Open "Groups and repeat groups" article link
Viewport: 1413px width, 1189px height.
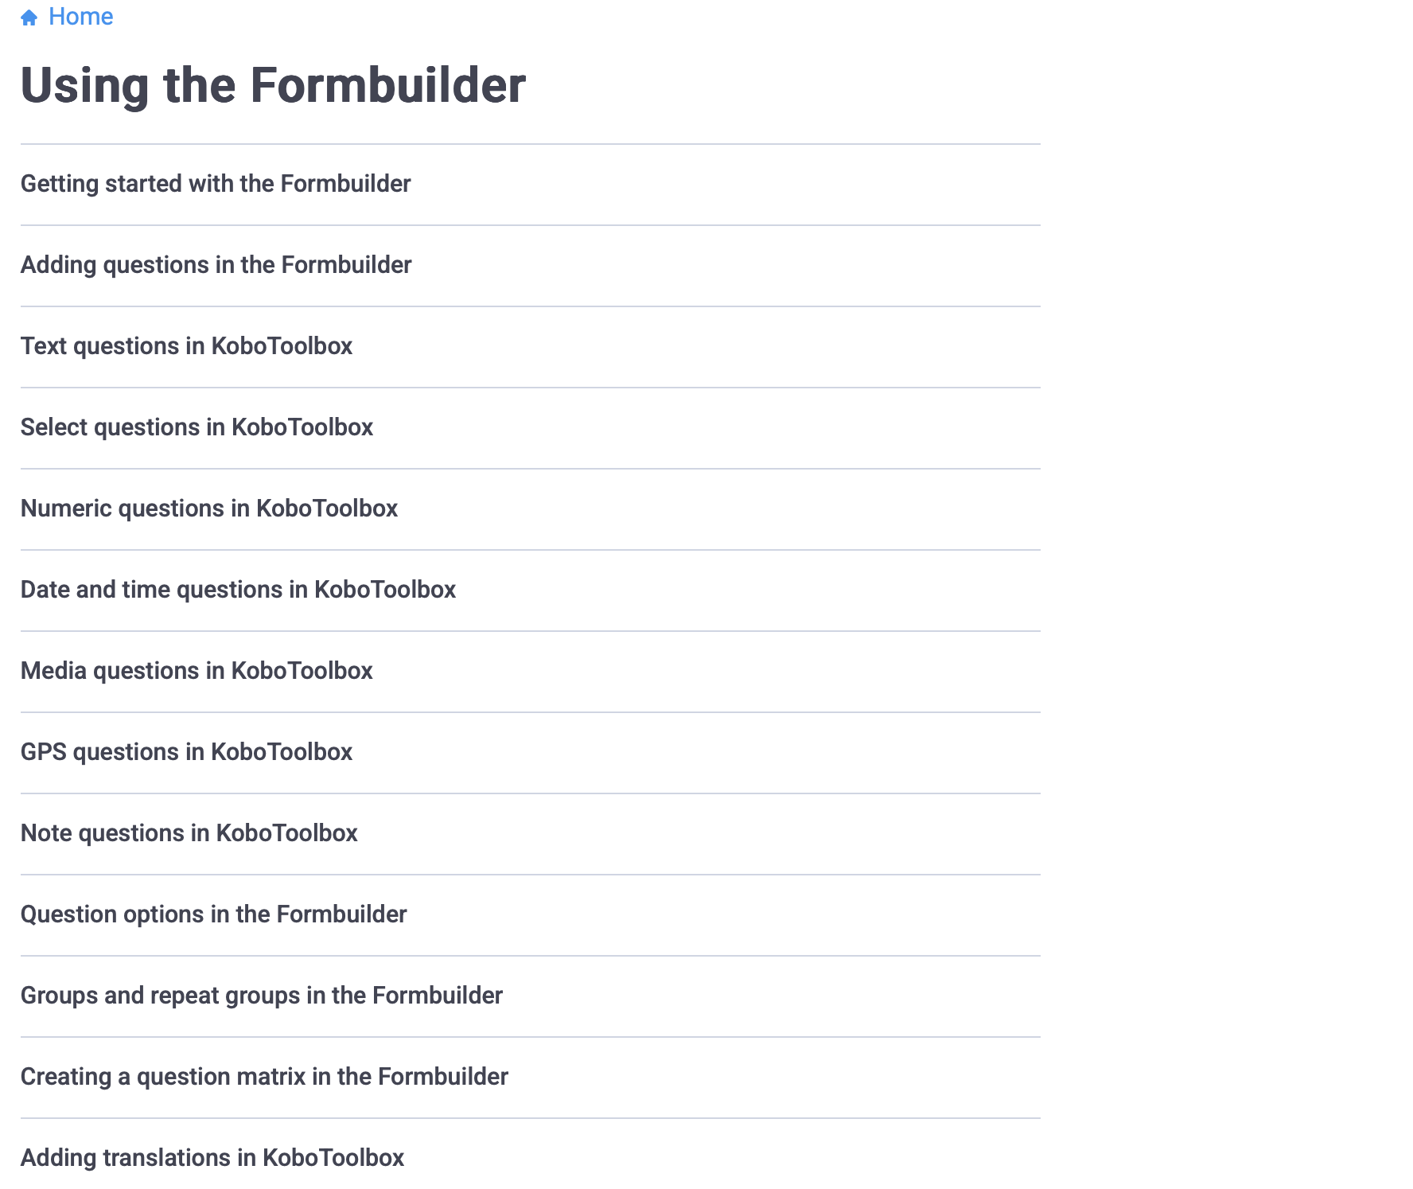(261, 996)
